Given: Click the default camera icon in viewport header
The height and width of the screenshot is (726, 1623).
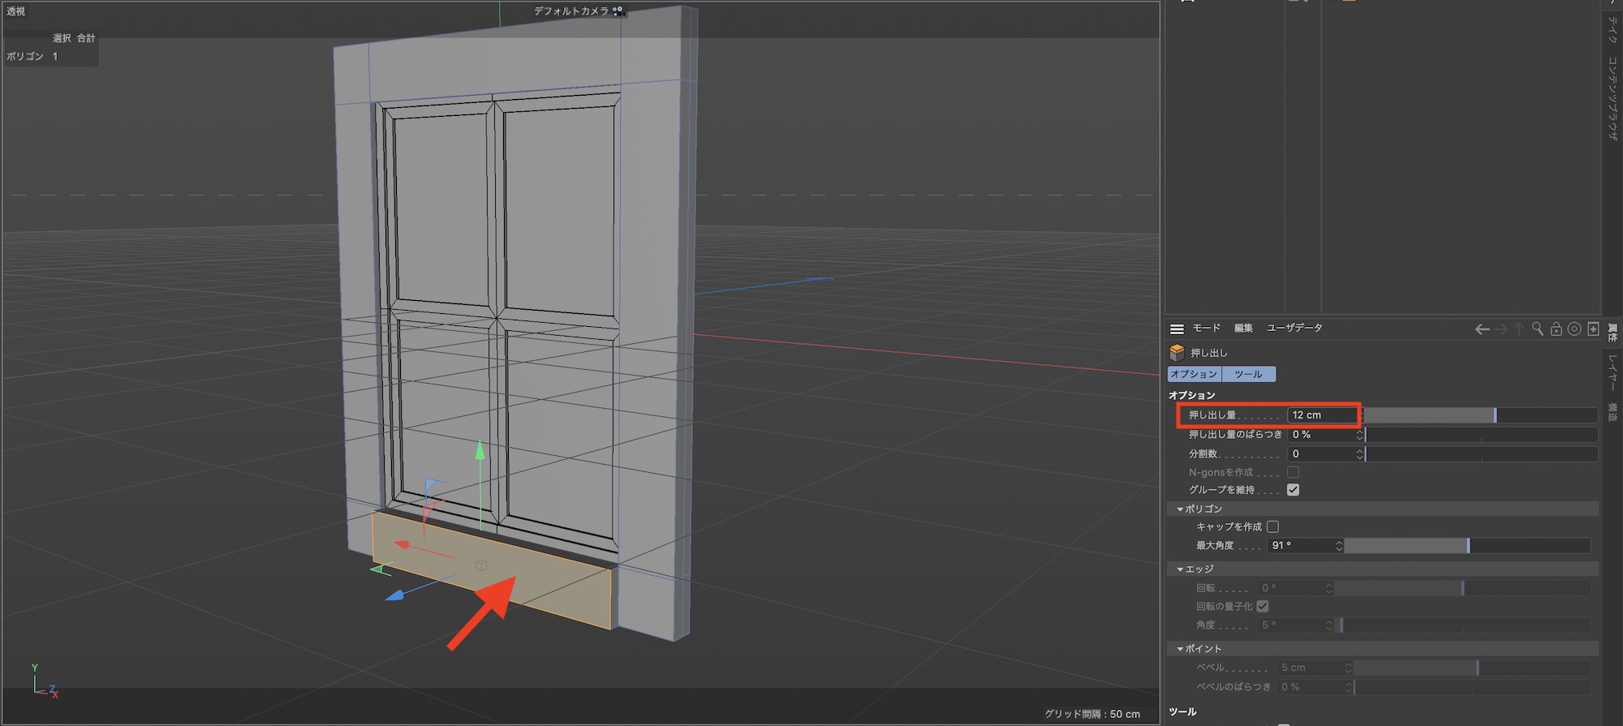Looking at the screenshot, I should tap(618, 11).
